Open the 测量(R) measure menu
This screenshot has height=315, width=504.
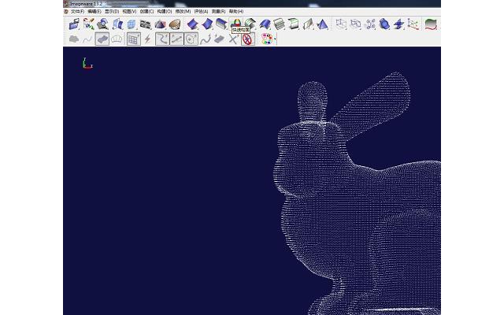click(219, 11)
